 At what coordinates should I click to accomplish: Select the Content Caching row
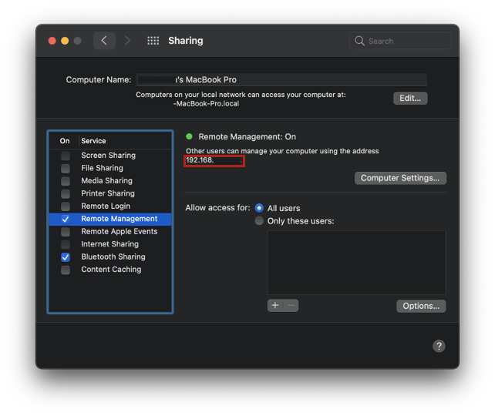(110, 270)
